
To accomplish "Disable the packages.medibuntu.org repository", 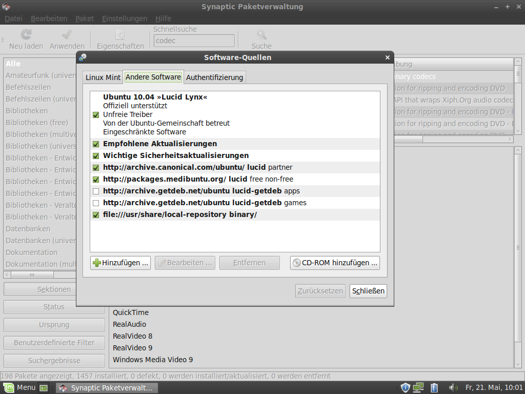I will click(96, 179).
